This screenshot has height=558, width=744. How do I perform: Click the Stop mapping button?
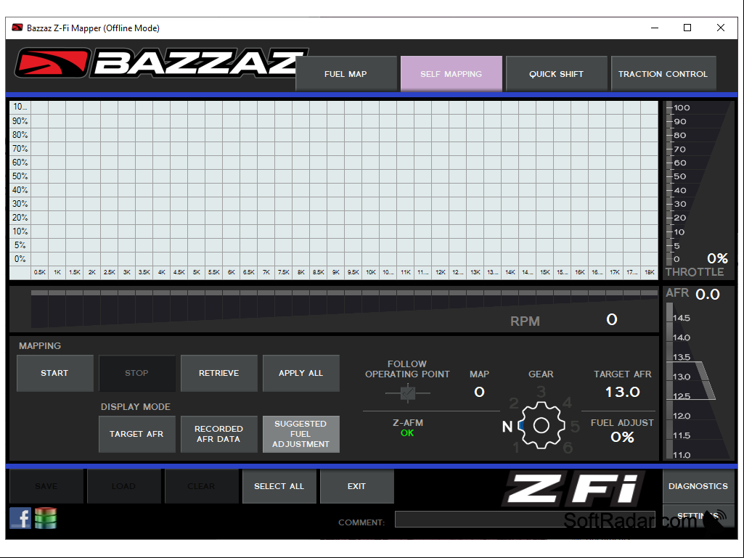click(136, 373)
